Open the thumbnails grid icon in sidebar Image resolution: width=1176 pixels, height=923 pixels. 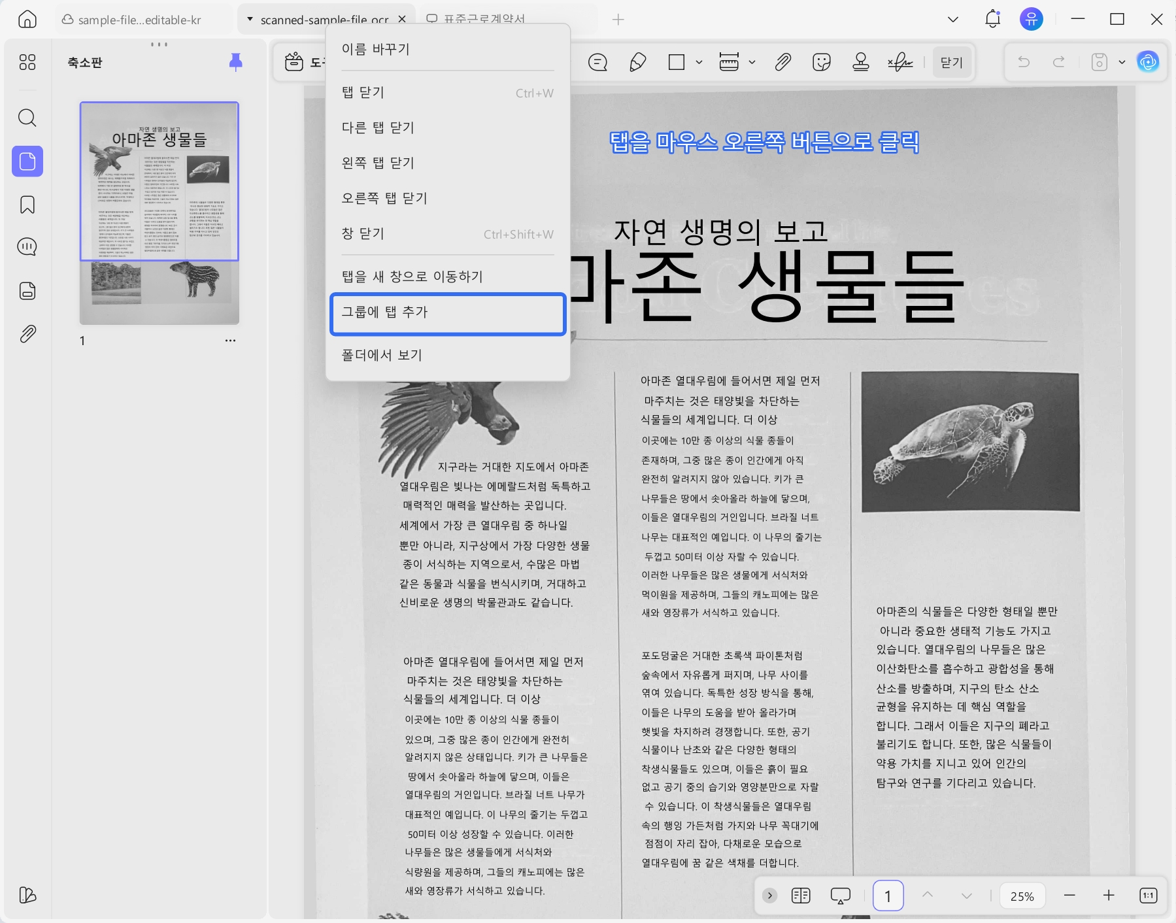tap(27, 62)
